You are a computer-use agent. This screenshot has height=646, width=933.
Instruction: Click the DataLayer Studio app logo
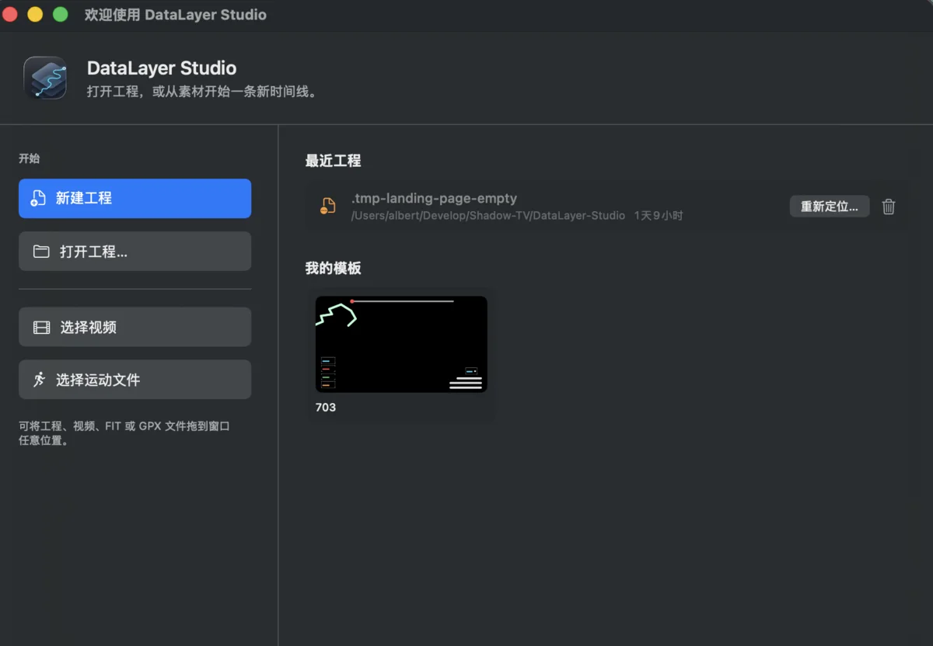45,78
